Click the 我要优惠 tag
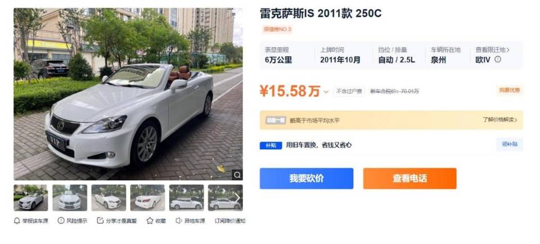This screenshot has height=244, width=540. (510, 91)
